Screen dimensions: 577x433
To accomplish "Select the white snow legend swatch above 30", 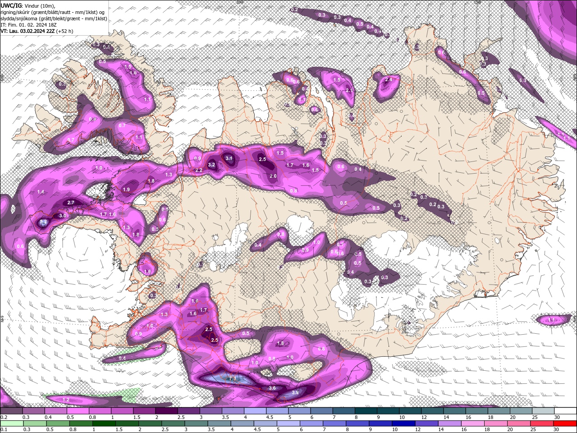I will tap(566, 411).
